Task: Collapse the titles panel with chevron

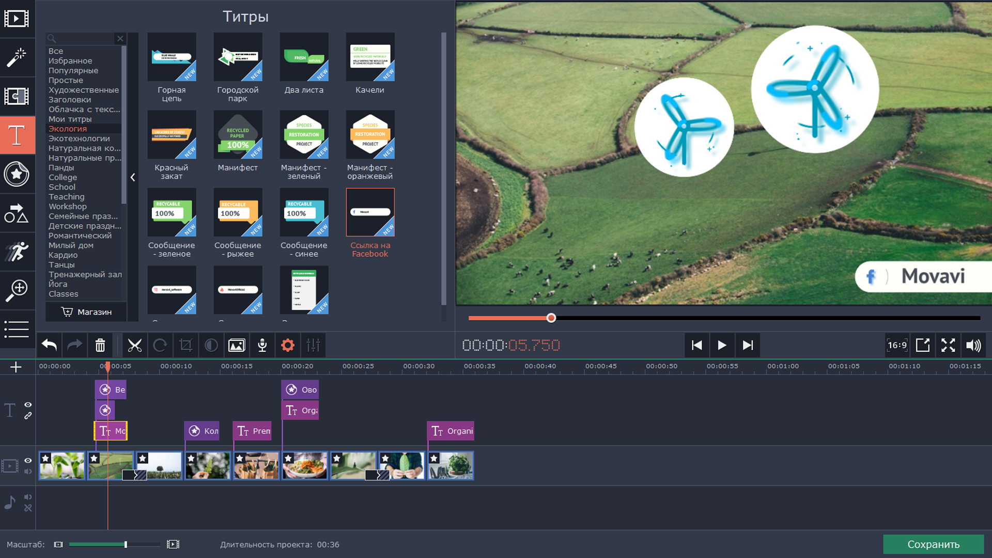Action: pyautogui.click(x=133, y=177)
